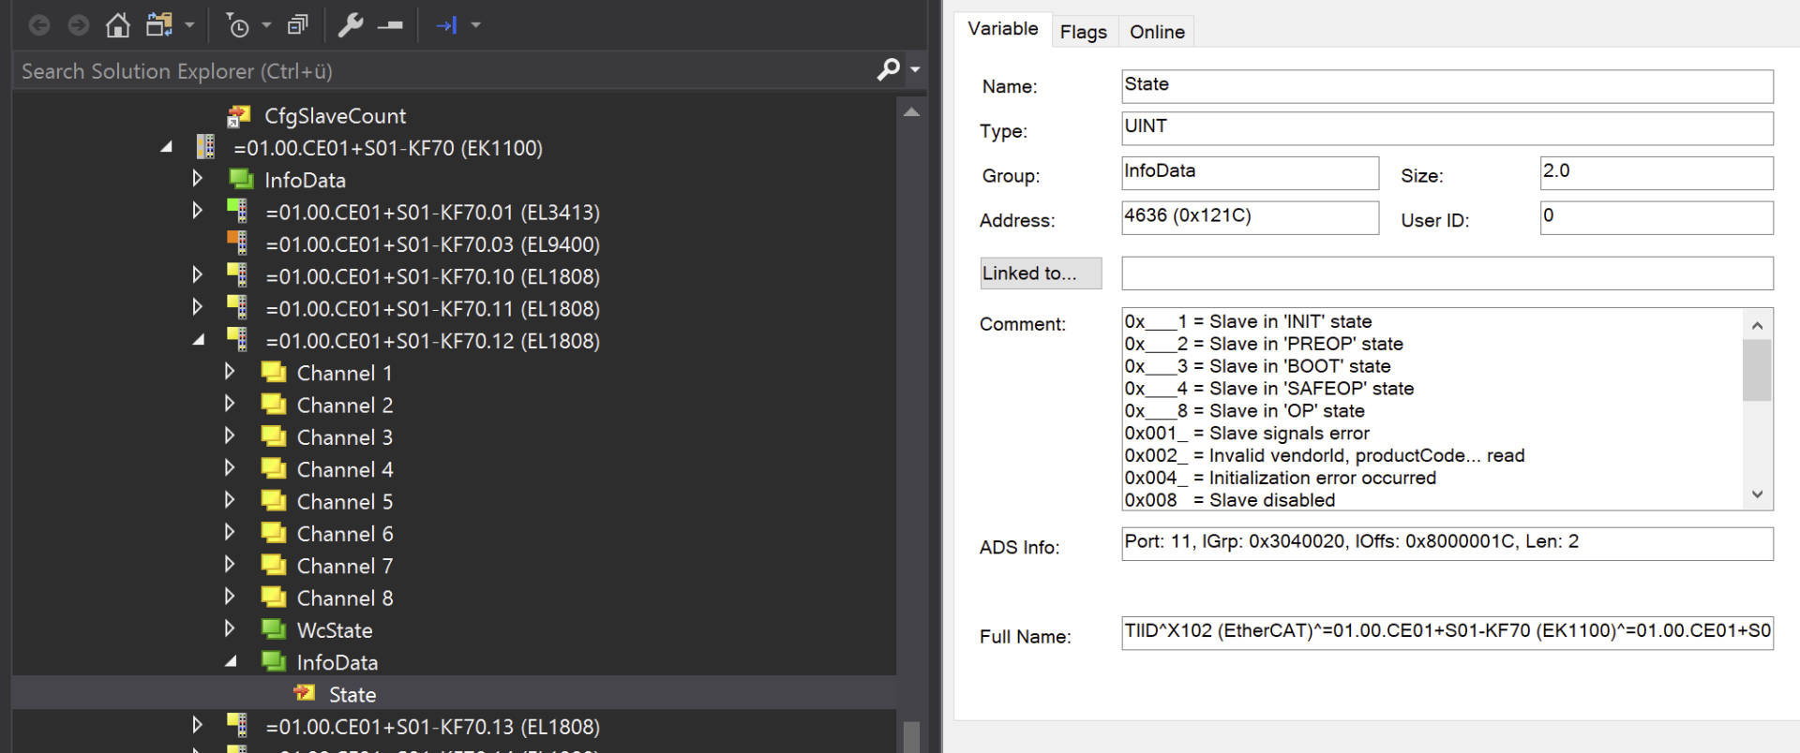
Task: Click the Comment box scroll down arrow
Action: coord(1757,495)
